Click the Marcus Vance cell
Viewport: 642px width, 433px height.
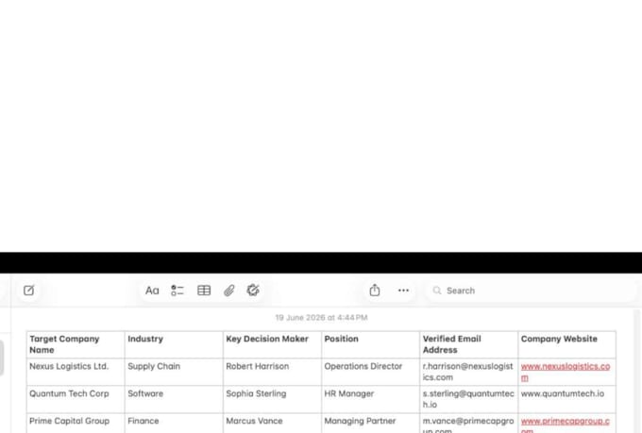point(272,423)
